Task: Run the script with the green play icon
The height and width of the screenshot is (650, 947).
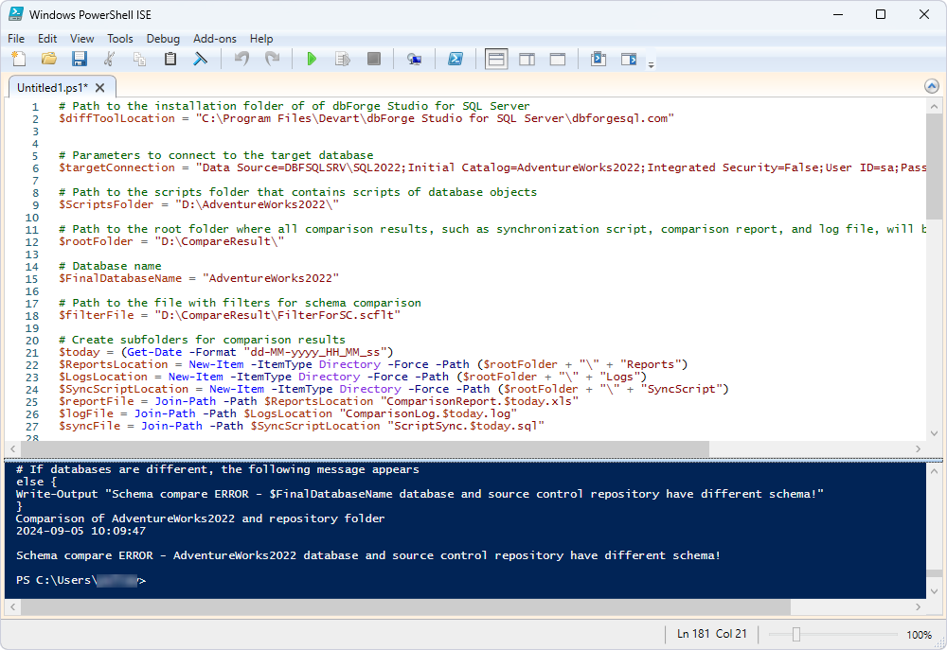Action: [x=312, y=60]
